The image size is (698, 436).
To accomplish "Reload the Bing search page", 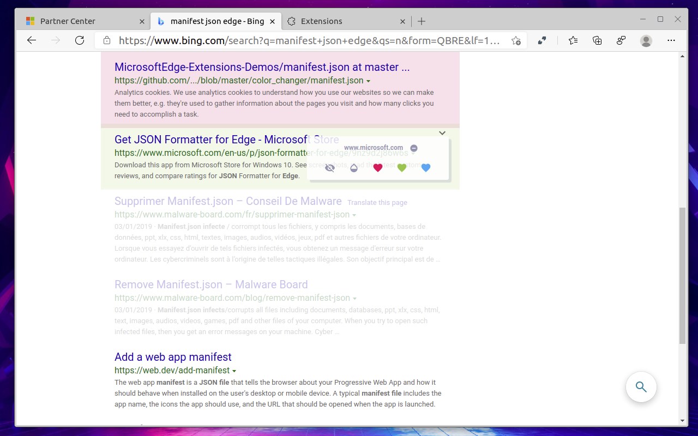I will [80, 40].
